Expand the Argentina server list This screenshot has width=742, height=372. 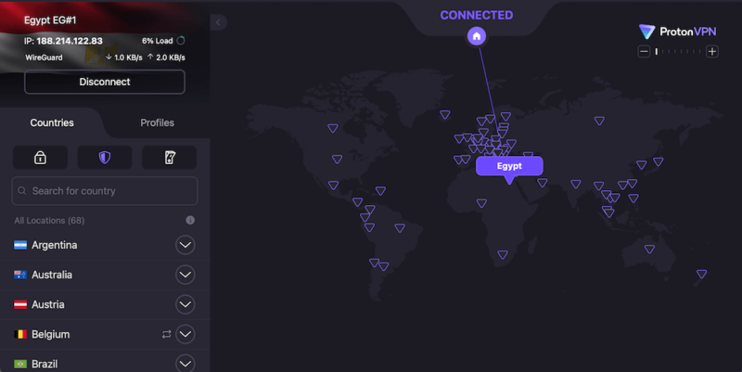[x=185, y=245]
